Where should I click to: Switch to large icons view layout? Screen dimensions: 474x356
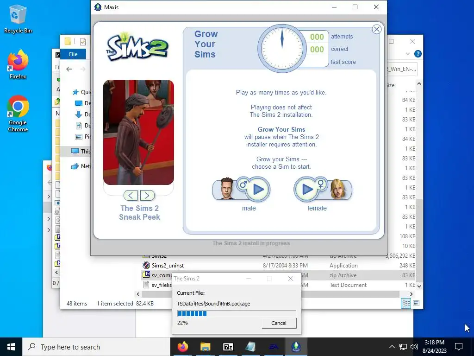(416, 303)
